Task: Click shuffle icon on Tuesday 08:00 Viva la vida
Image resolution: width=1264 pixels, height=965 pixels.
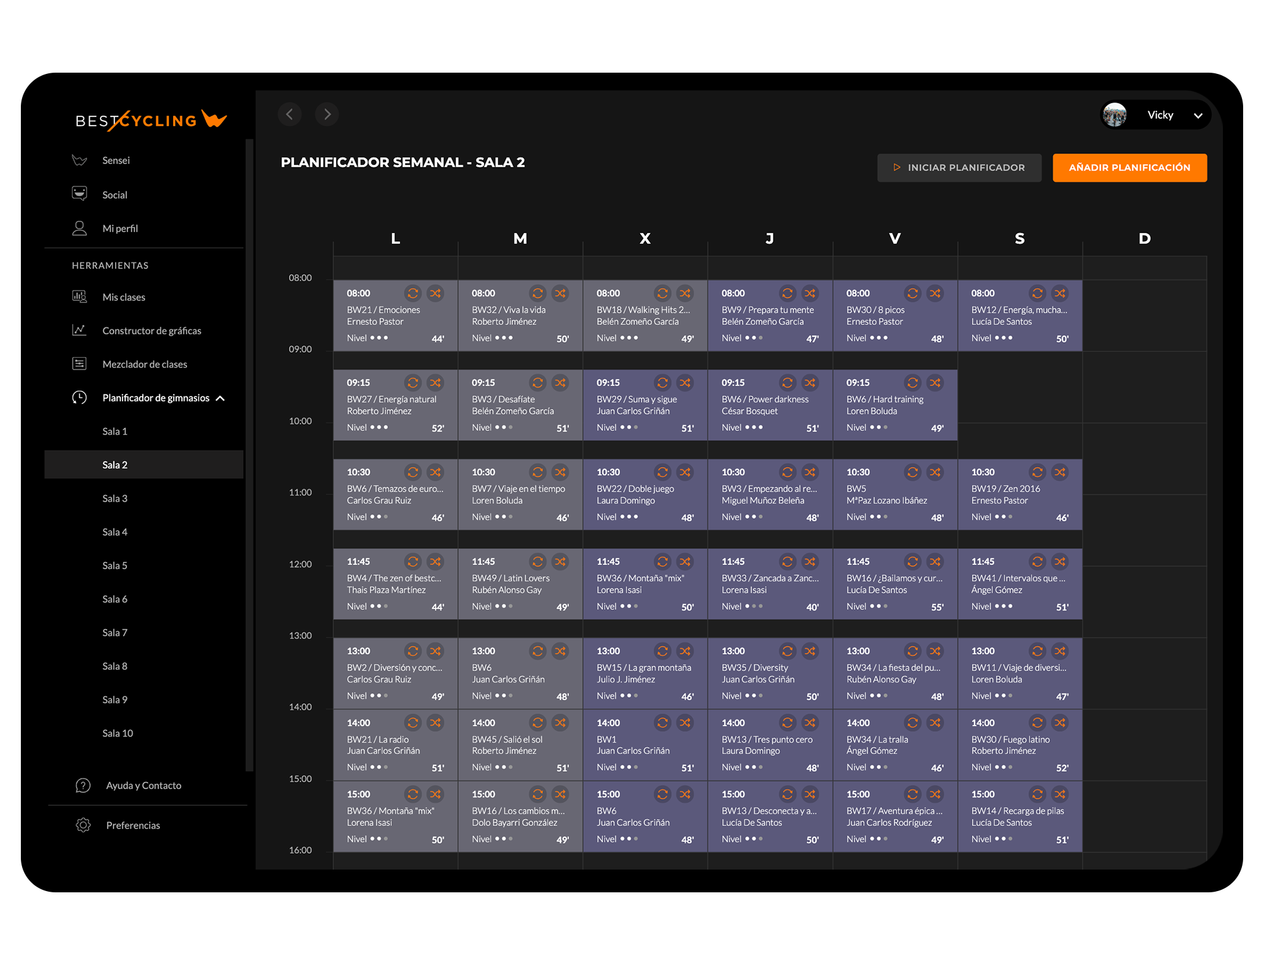Action: pos(561,293)
